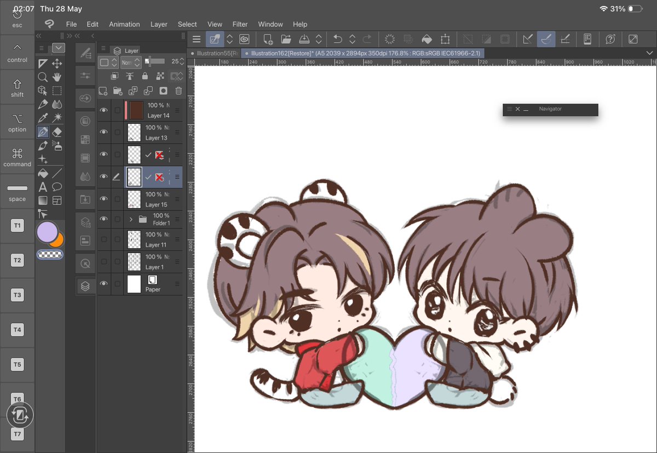Screen dimensions: 657x453
Task: Open the Filter menu
Action: [x=240, y=24]
